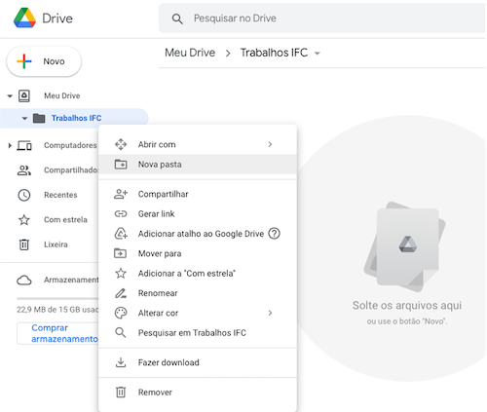
Task: Click the 22,9 MB de 15 GB usage text
Action: (57, 310)
